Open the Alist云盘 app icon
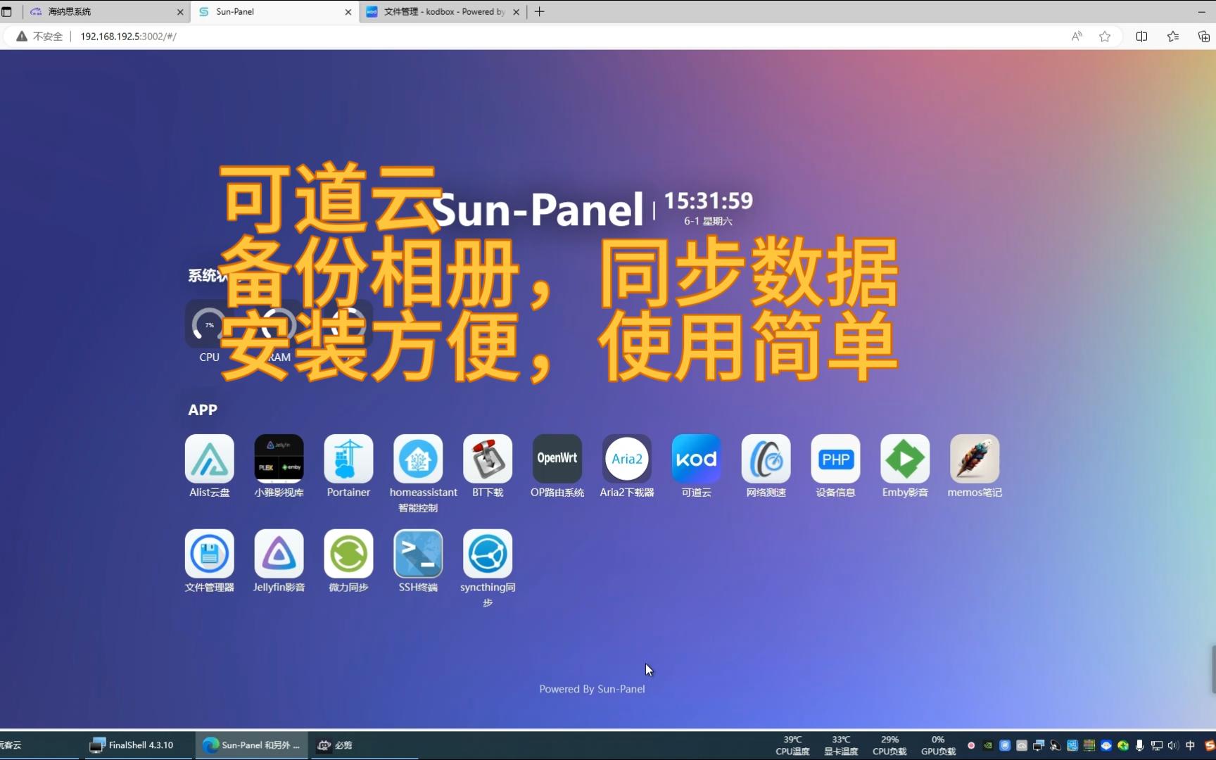 click(x=209, y=459)
